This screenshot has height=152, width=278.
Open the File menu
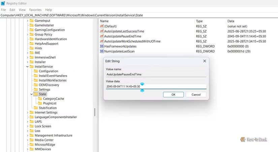(3, 10)
